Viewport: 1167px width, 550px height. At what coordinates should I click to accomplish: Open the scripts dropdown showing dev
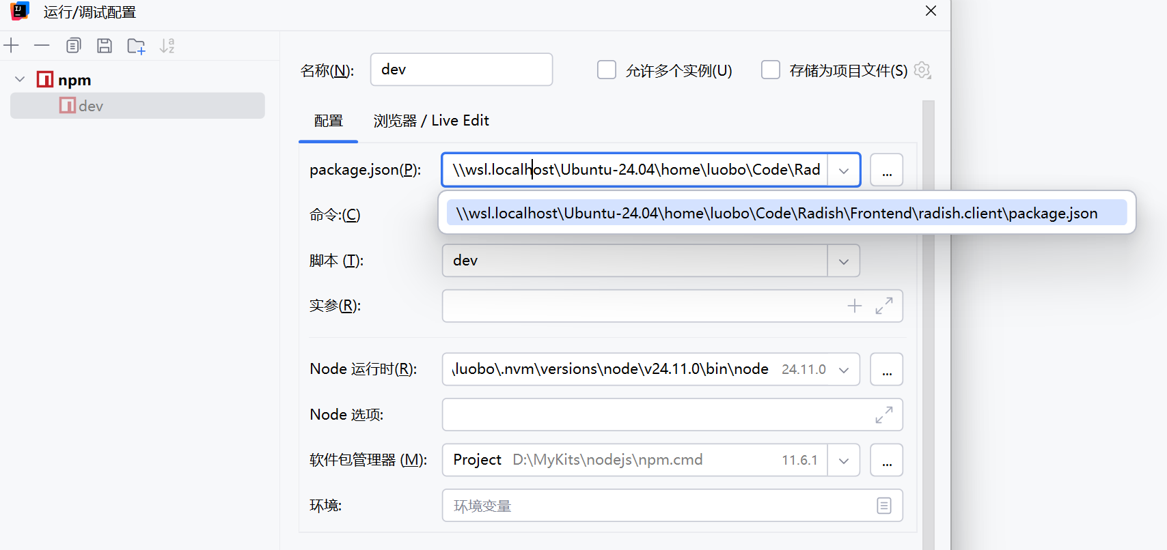click(x=843, y=261)
